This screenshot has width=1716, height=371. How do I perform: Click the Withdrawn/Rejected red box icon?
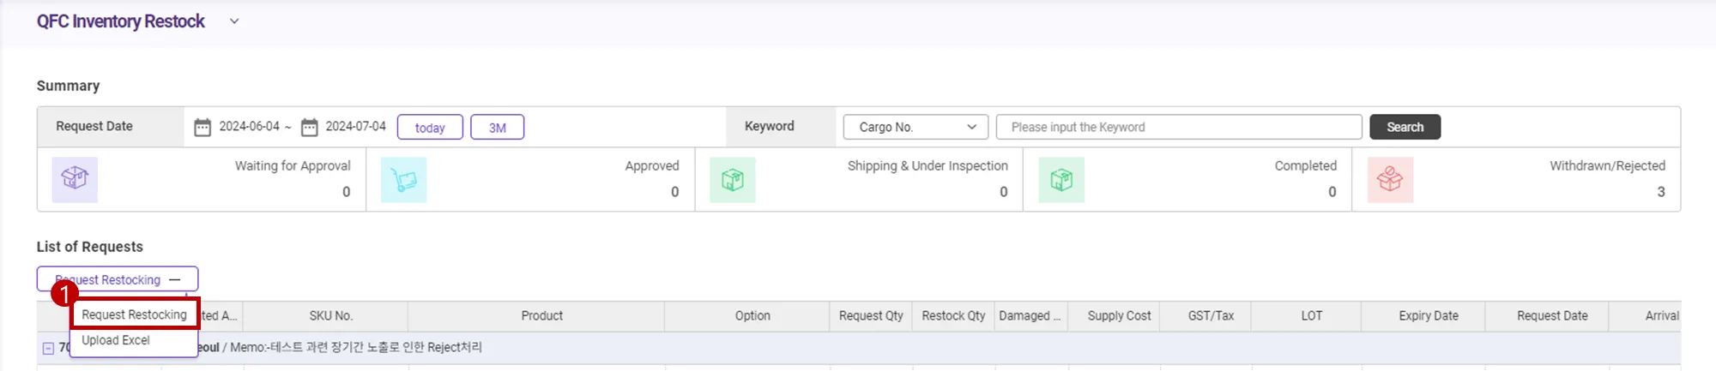tap(1390, 179)
